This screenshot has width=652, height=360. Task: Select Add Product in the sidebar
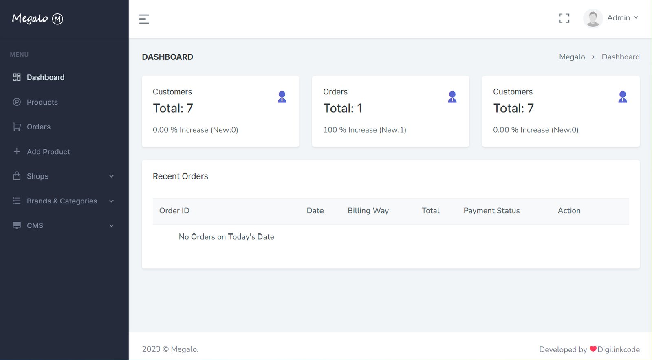48,152
